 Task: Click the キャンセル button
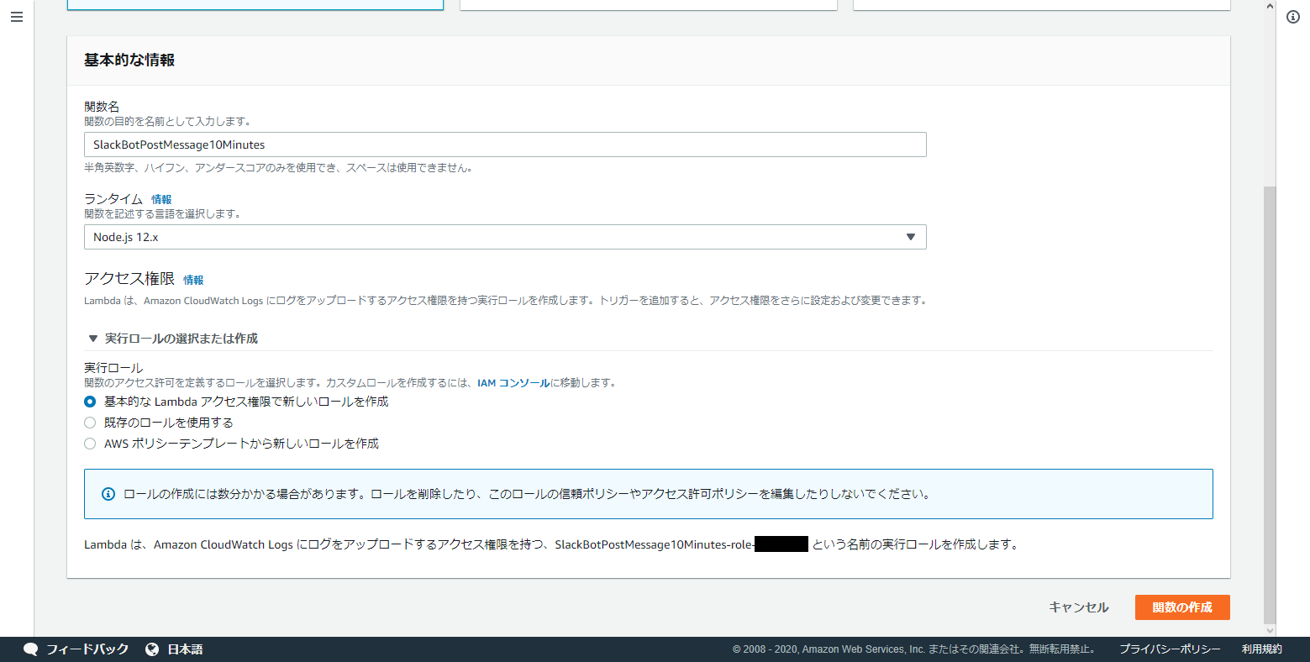tap(1079, 607)
